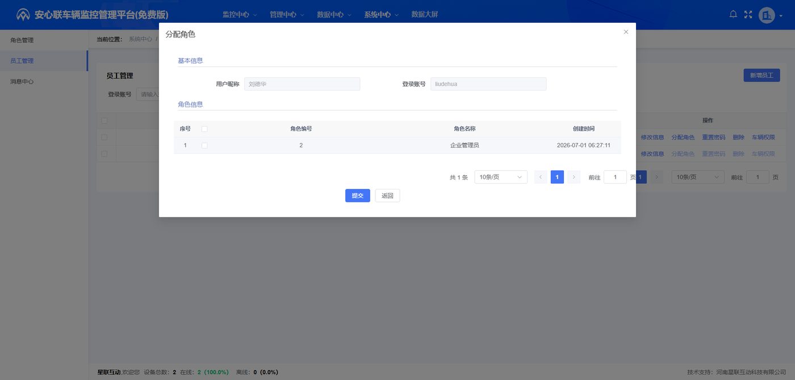This screenshot has width=795, height=380.
Task: Click 车辆权限 in first row
Action: [x=763, y=137]
